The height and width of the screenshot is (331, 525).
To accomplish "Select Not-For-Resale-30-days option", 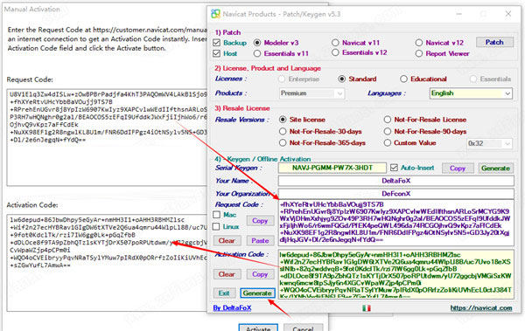I will click(283, 131).
